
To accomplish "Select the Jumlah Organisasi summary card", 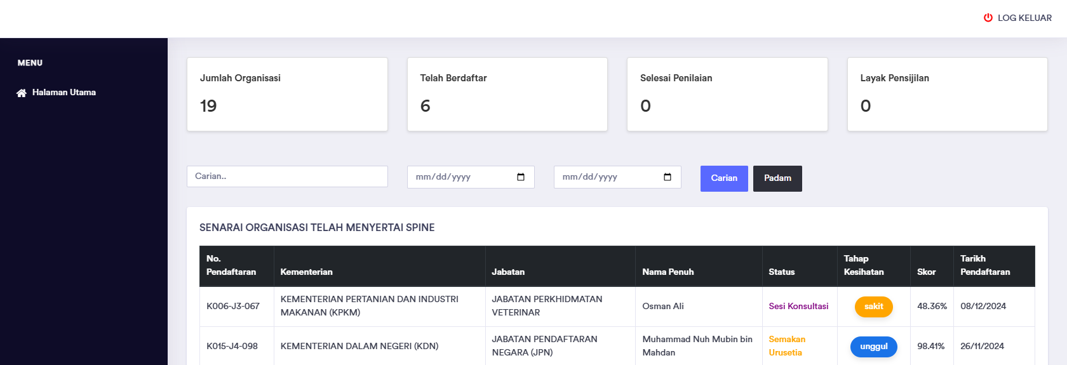I will pyautogui.click(x=287, y=95).
